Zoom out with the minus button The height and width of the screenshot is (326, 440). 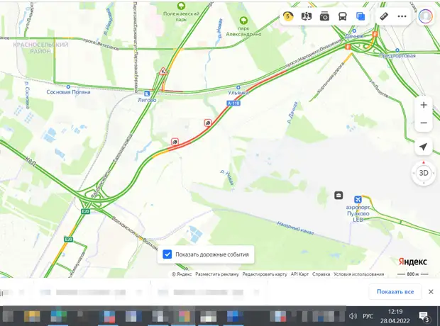click(x=424, y=123)
